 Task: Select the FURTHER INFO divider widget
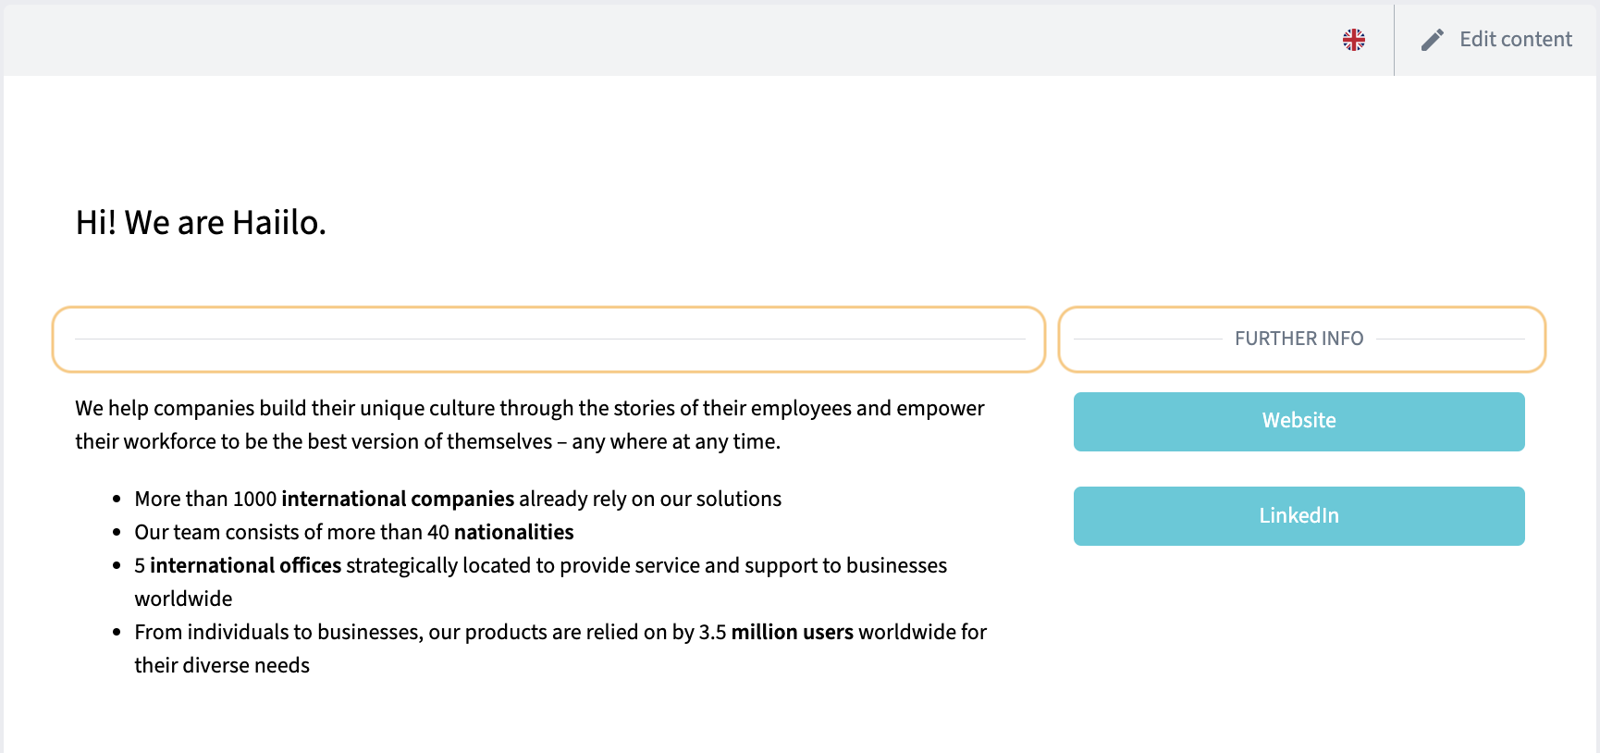[1301, 339]
